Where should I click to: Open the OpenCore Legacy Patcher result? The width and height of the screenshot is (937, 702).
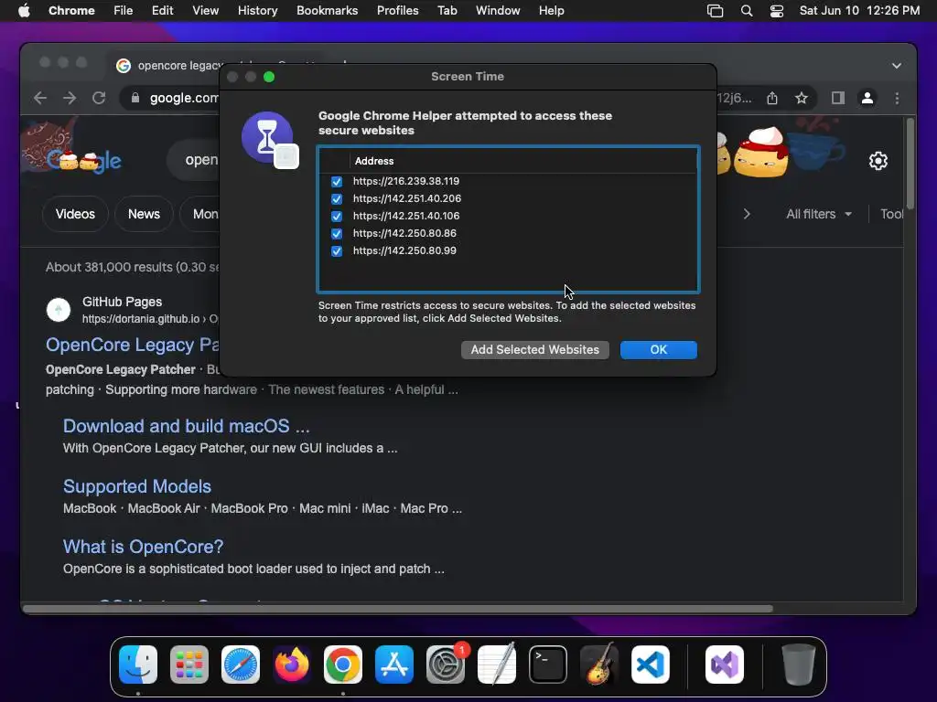[x=133, y=345]
